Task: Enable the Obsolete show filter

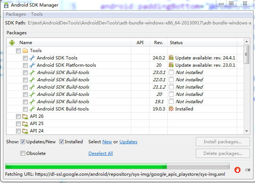Action: coord(23,153)
